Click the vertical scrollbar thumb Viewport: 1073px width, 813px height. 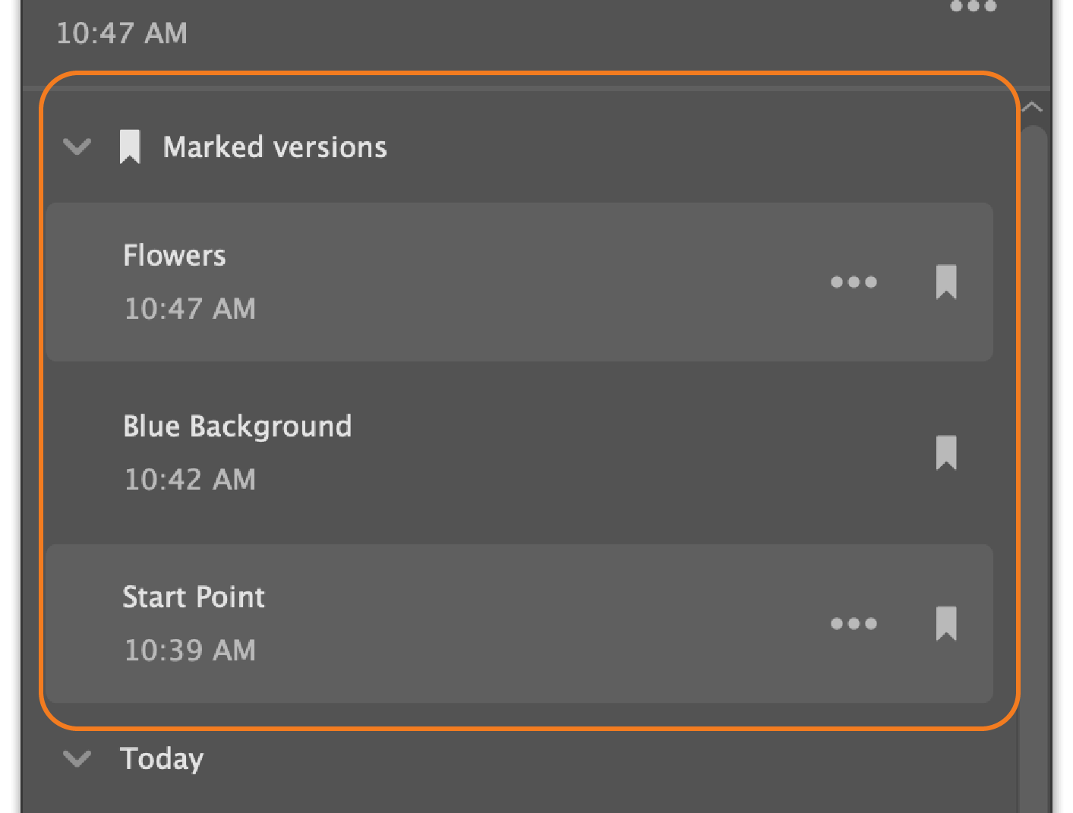(x=1034, y=469)
